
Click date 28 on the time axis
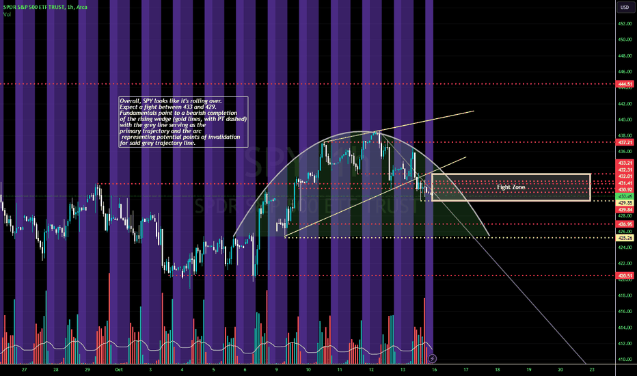[55, 369]
